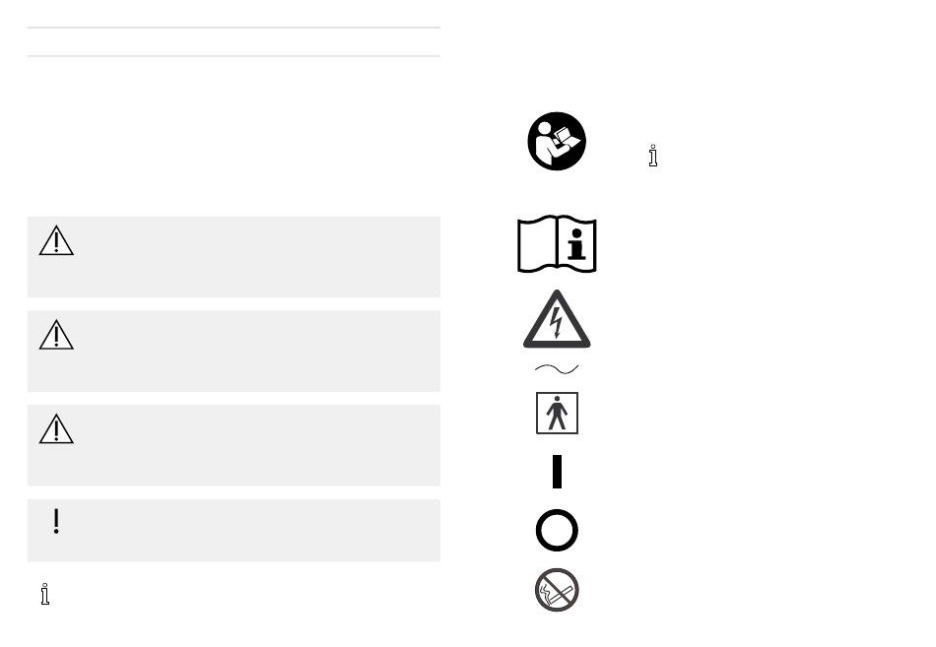The image size is (936, 647).
Task: Click the small info icon beside reading-manual symbol
Action: [653, 156]
